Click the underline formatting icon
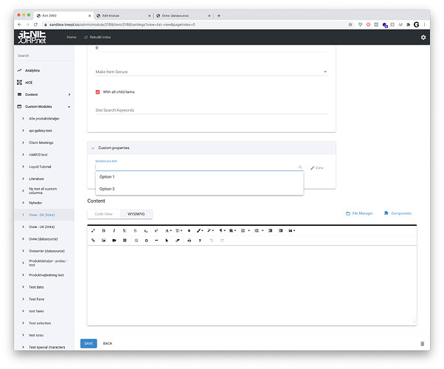The image size is (444, 369). pos(125,231)
